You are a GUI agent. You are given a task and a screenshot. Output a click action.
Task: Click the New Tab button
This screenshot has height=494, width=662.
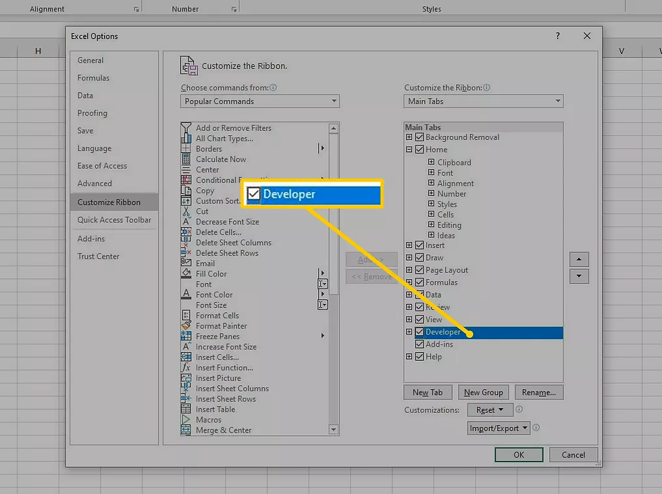(x=428, y=392)
